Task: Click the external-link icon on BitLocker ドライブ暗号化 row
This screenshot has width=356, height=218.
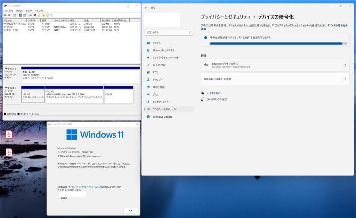Action: pos(345,65)
